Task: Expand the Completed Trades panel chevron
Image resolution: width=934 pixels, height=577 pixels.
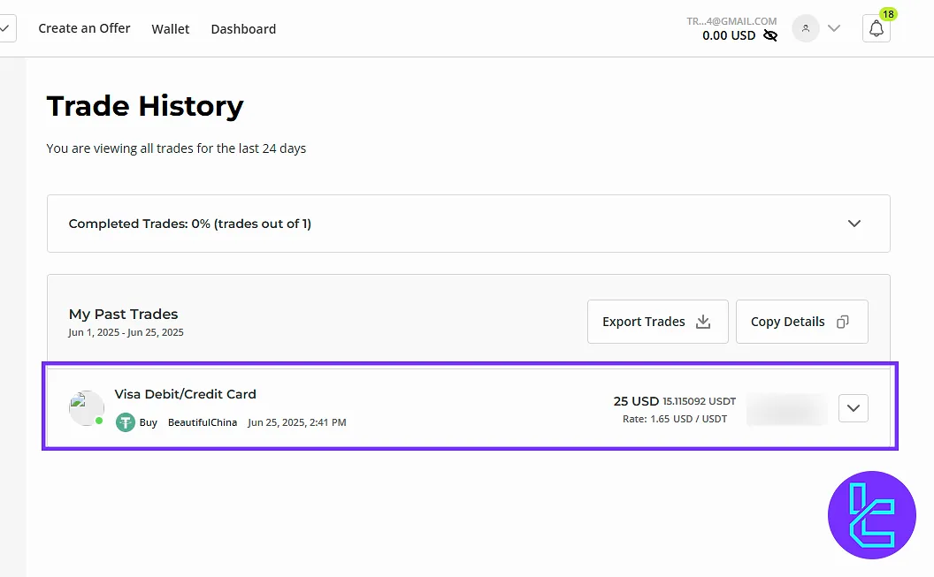Action: click(x=854, y=224)
